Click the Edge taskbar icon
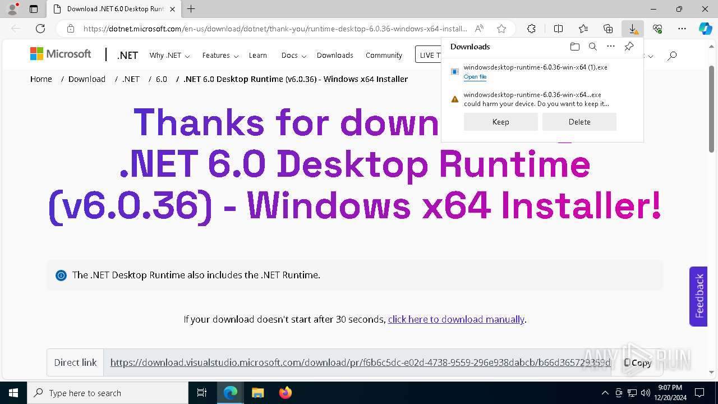 coord(231,393)
